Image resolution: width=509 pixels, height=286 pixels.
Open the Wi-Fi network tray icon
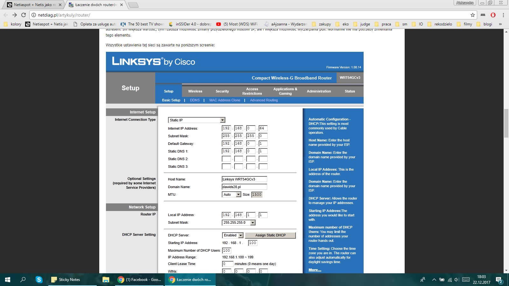pos(450,280)
